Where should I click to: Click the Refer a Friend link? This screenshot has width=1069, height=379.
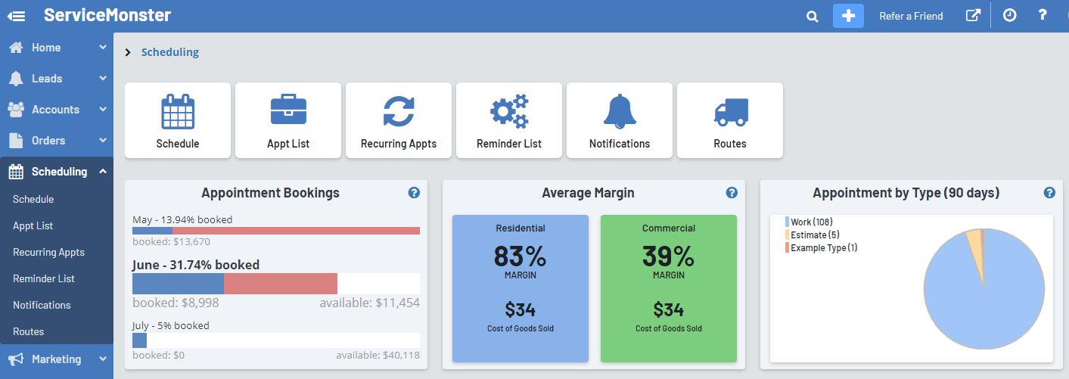tap(911, 16)
